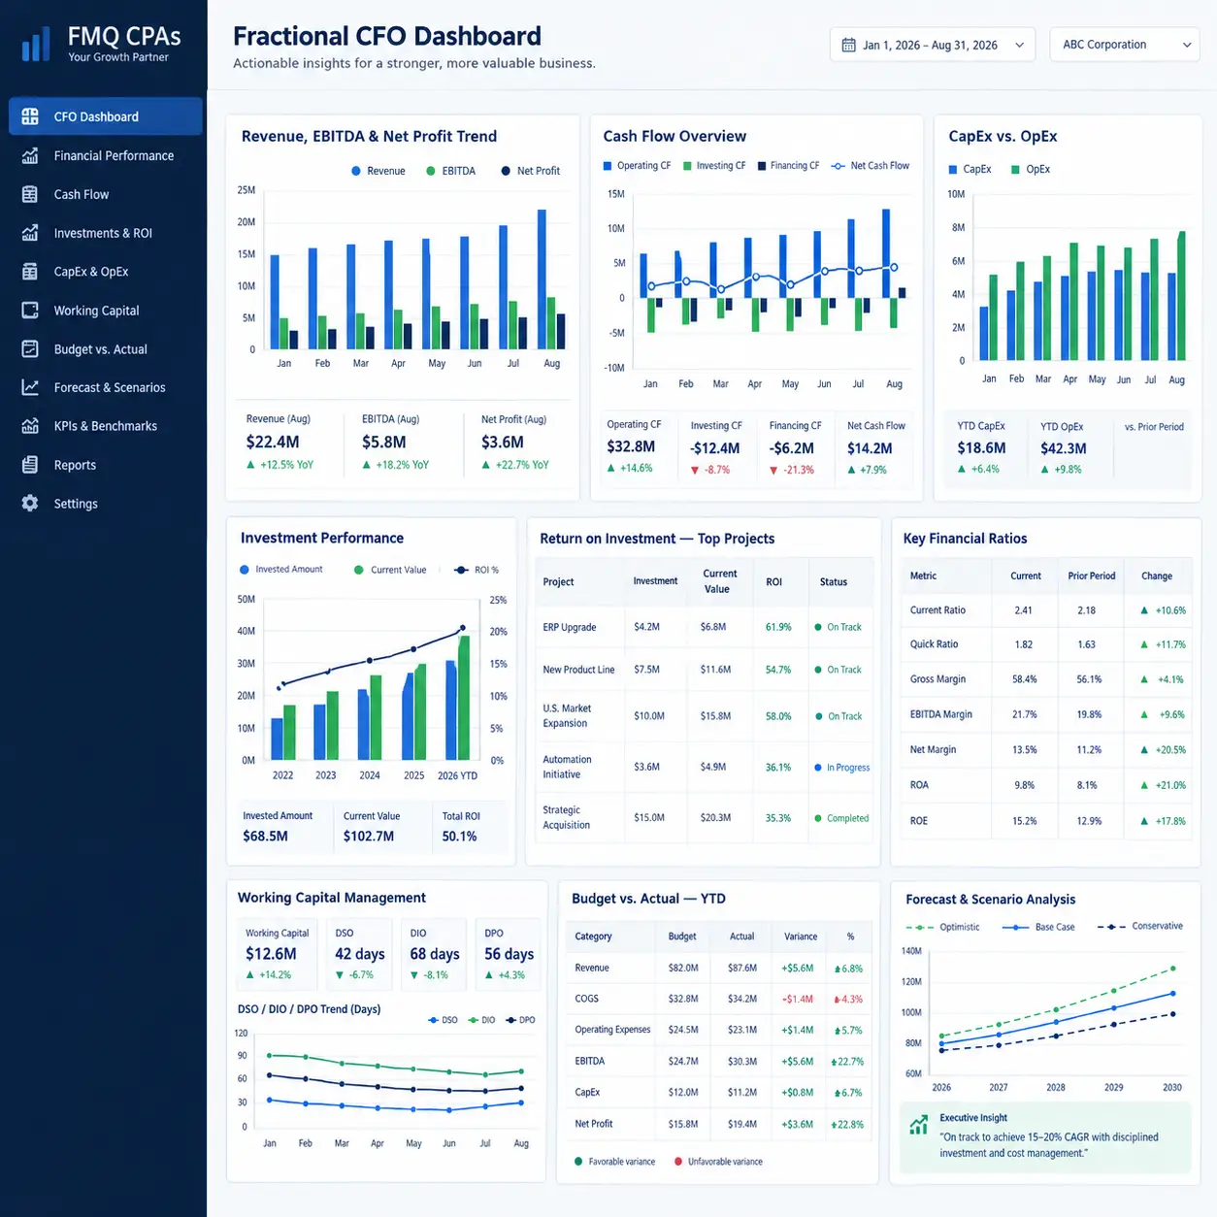Click the $18.6M YTD CapEx value
Image resolution: width=1217 pixels, height=1217 pixels.
coord(981,447)
